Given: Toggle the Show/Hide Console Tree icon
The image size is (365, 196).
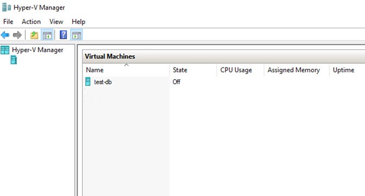Looking at the screenshot, I should coord(47,35).
